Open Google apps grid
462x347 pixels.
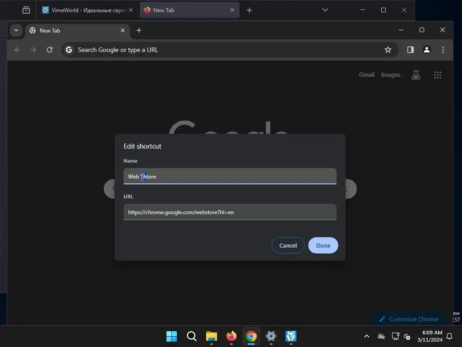click(x=438, y=75)
